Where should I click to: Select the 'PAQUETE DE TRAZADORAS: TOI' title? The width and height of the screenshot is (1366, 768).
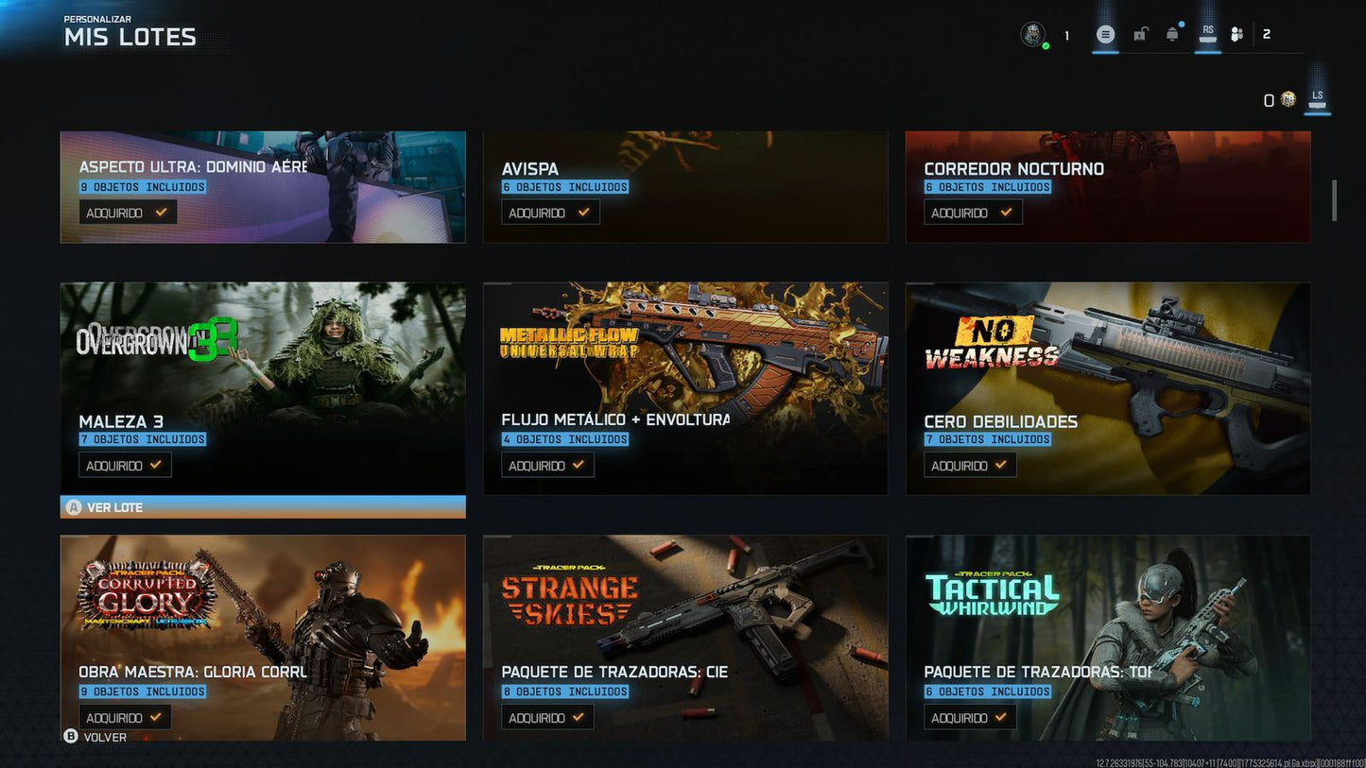(1038, 673)
